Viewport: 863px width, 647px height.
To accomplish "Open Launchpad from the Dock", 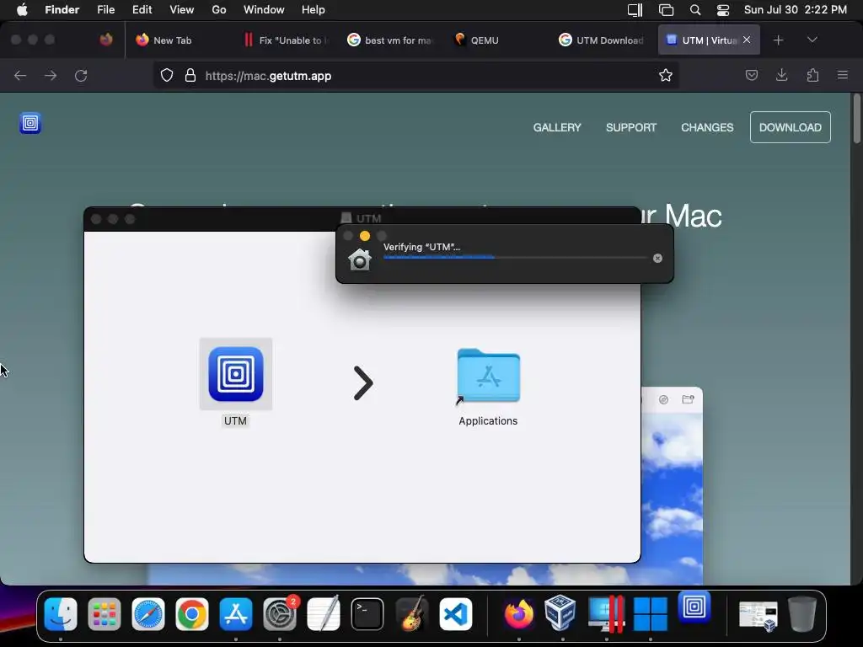I will 104,614.
